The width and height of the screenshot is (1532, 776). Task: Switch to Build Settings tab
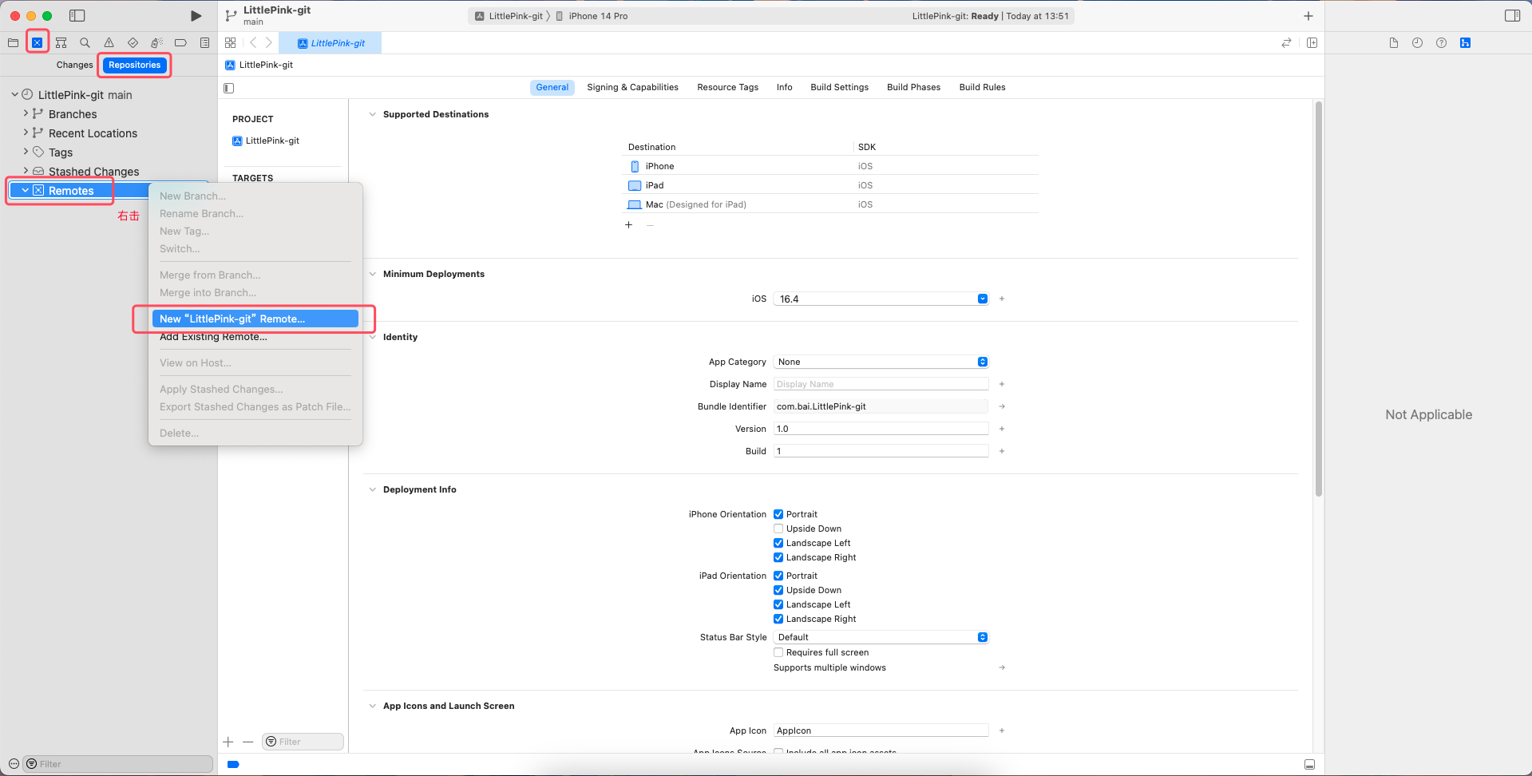pos(839,87)
